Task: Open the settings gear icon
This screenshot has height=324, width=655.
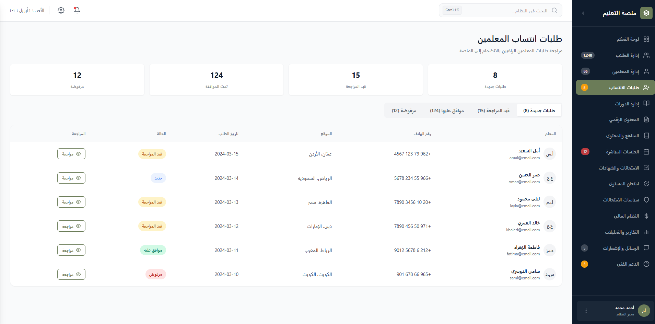Action: pos(61,10)
